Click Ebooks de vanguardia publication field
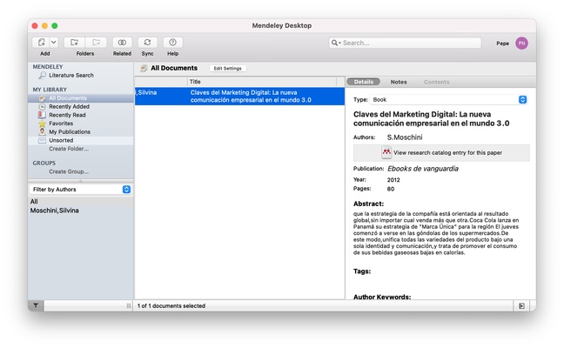 pos(423,169)
